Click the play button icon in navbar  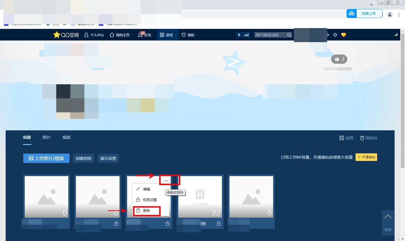tap(239, 35)
